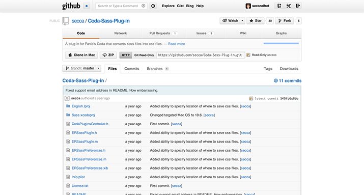Viewport: 364px width, 195px height.
Task: Click Read more description link
Action: (x=177, y=44)
